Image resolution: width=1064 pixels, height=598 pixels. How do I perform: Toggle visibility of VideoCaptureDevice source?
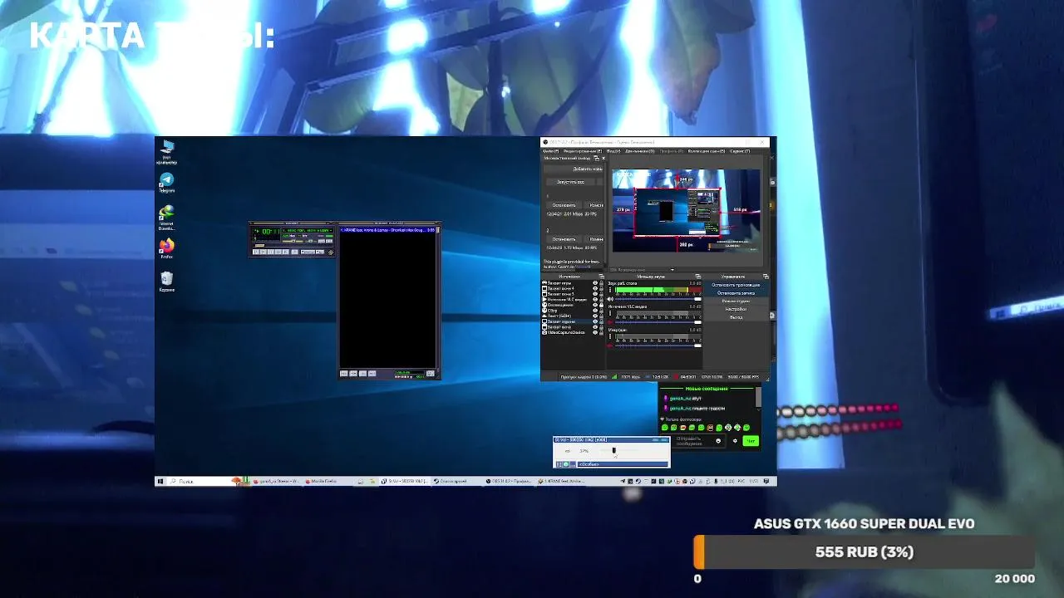point(595,332)
